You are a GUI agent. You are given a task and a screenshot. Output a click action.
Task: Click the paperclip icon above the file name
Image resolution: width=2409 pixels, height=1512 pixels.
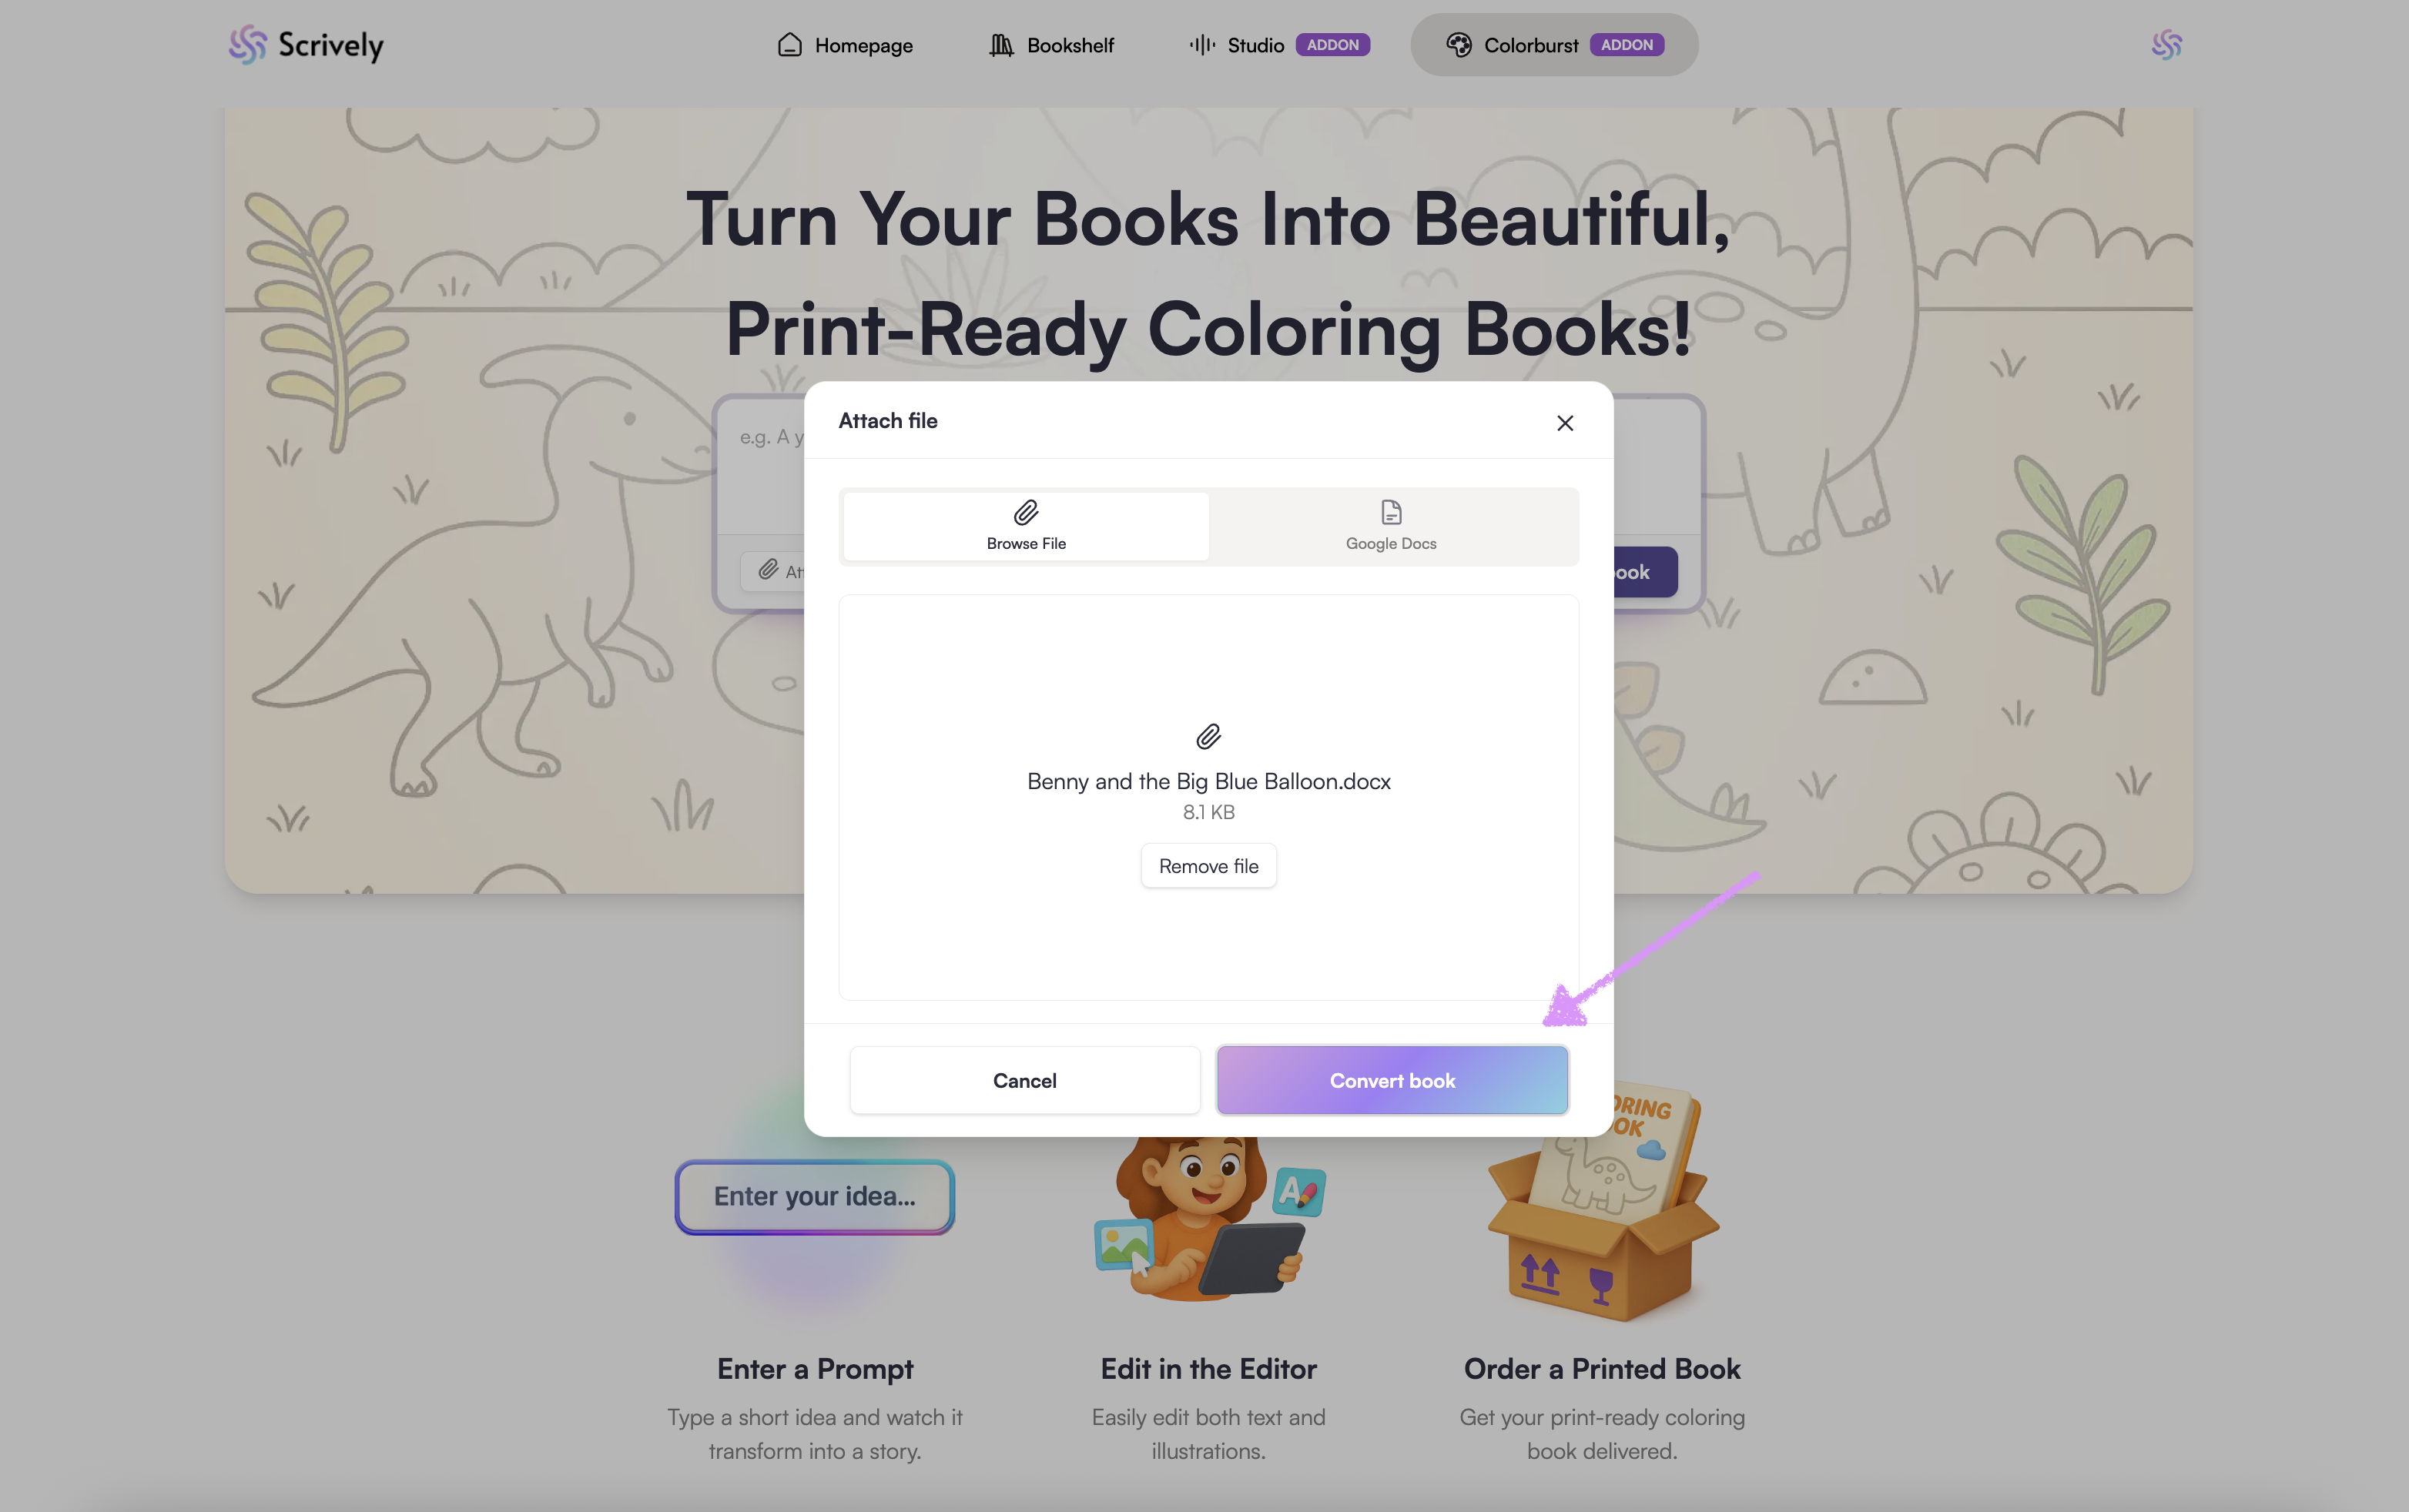point(1208,737)
